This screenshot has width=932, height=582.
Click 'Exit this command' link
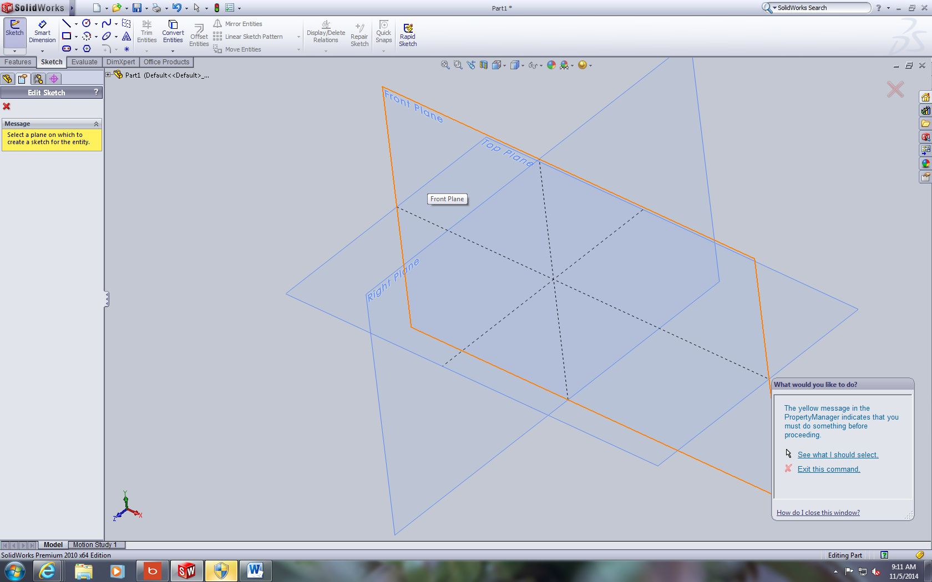coord(829,469)
